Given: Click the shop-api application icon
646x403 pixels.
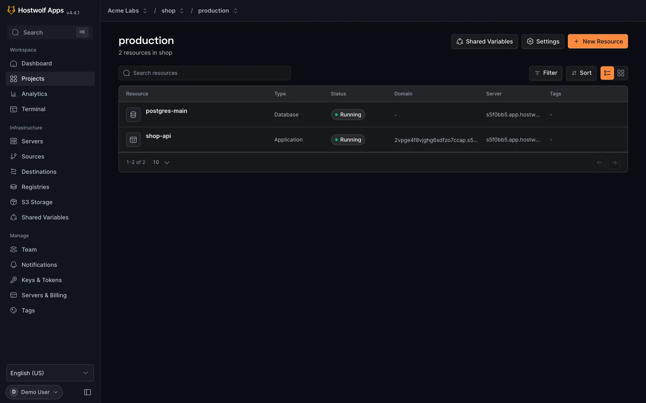Looking at the screenshot, I should coord(133,140).
